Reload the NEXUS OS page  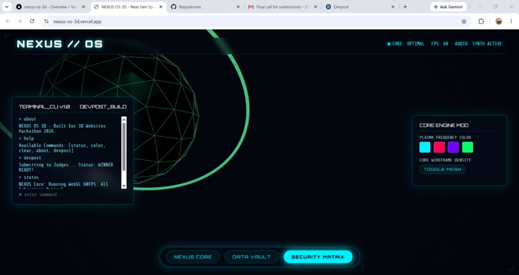(x=32, y=21)
